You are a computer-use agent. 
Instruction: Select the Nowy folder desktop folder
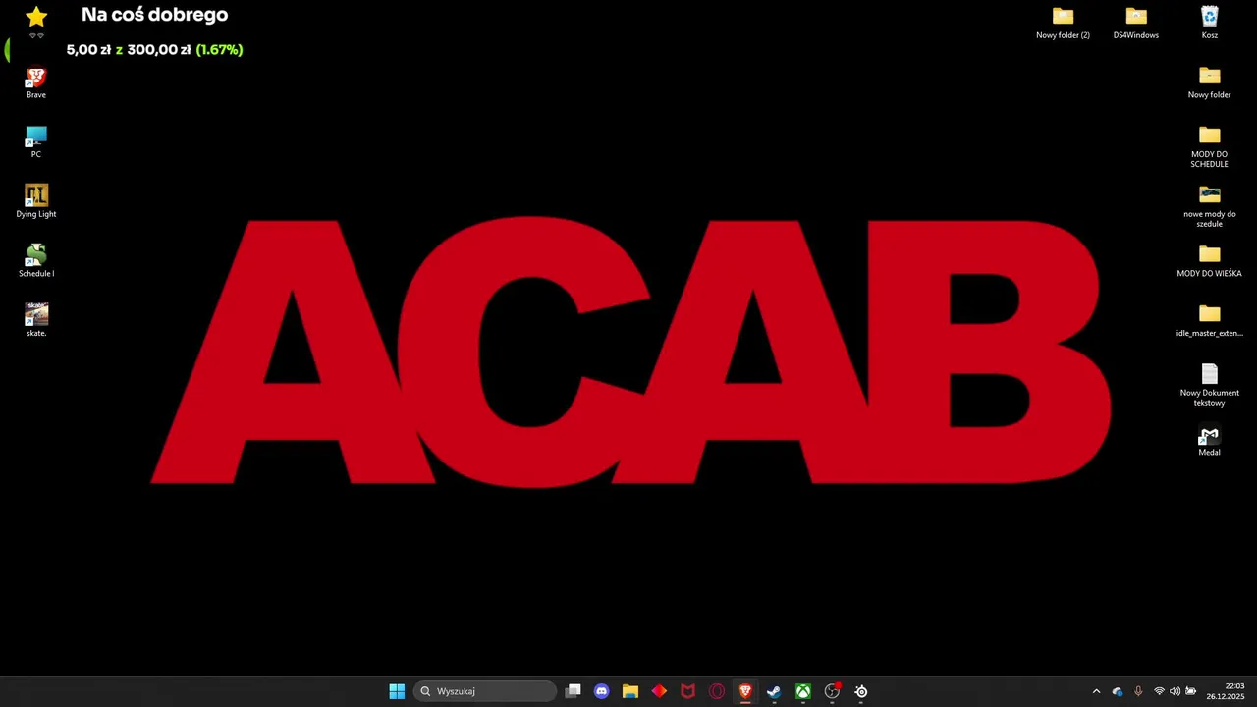(1210, 82)
